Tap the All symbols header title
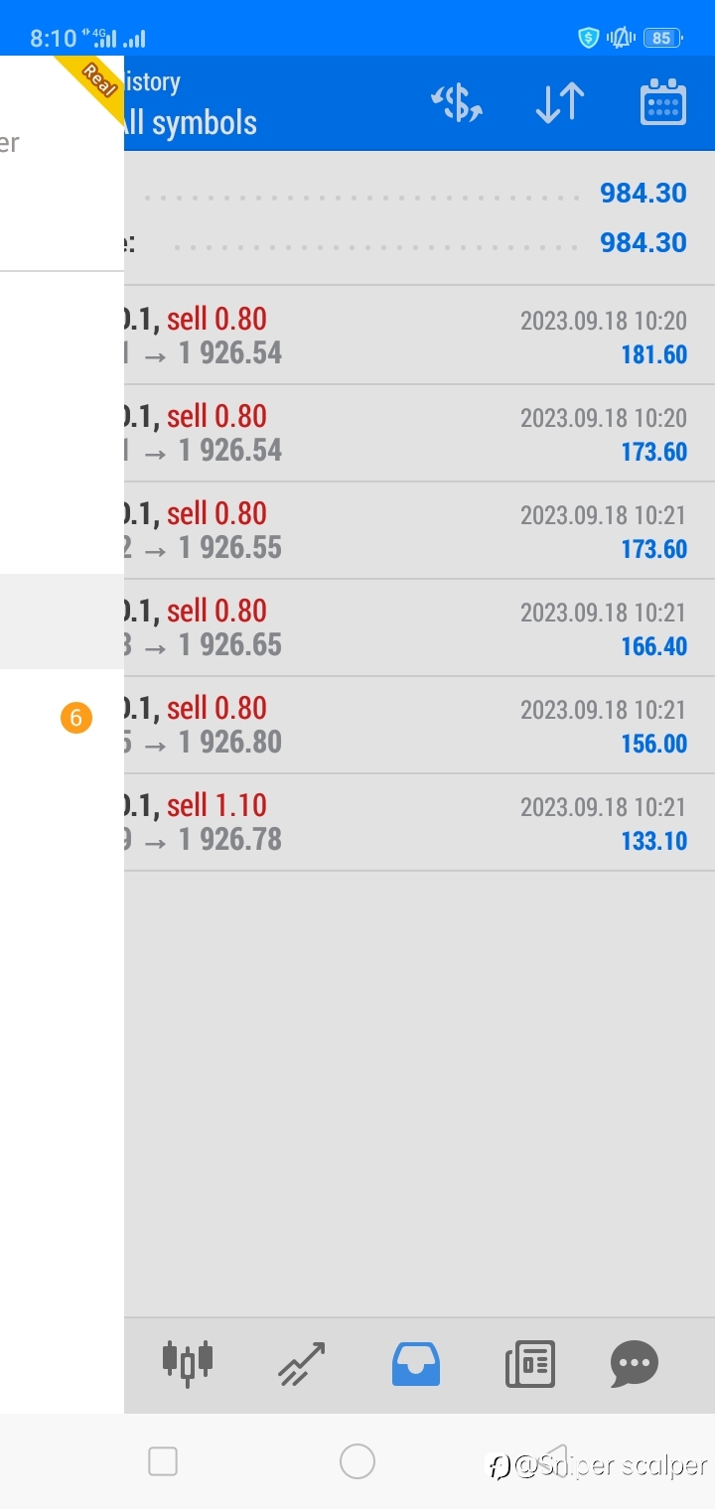This screenshot has height=1509, width=715. coord(189,123)
